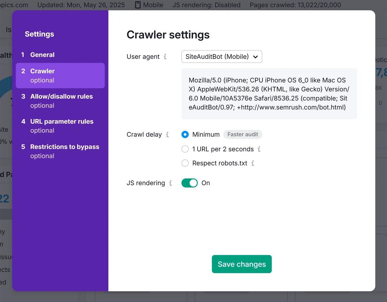The height and width of the screenshot is (302, 387).
Task: Click the Save changes button
Action: point(242,264)
